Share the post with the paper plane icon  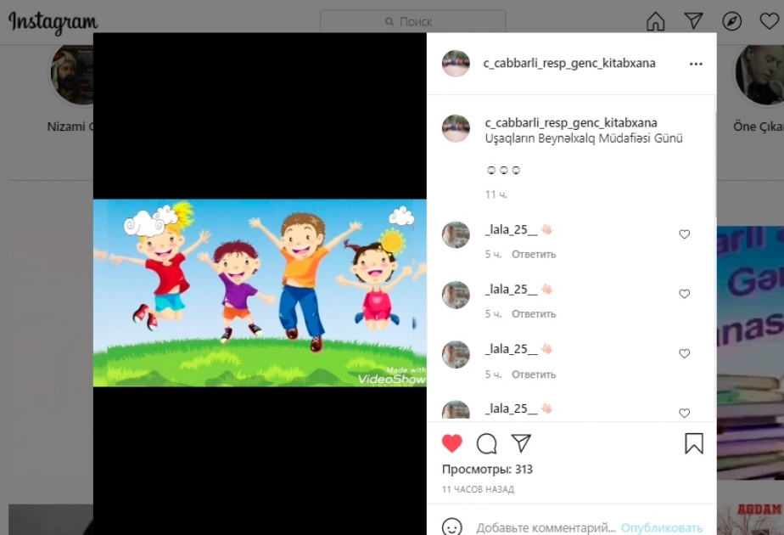(x=521, y=443)
